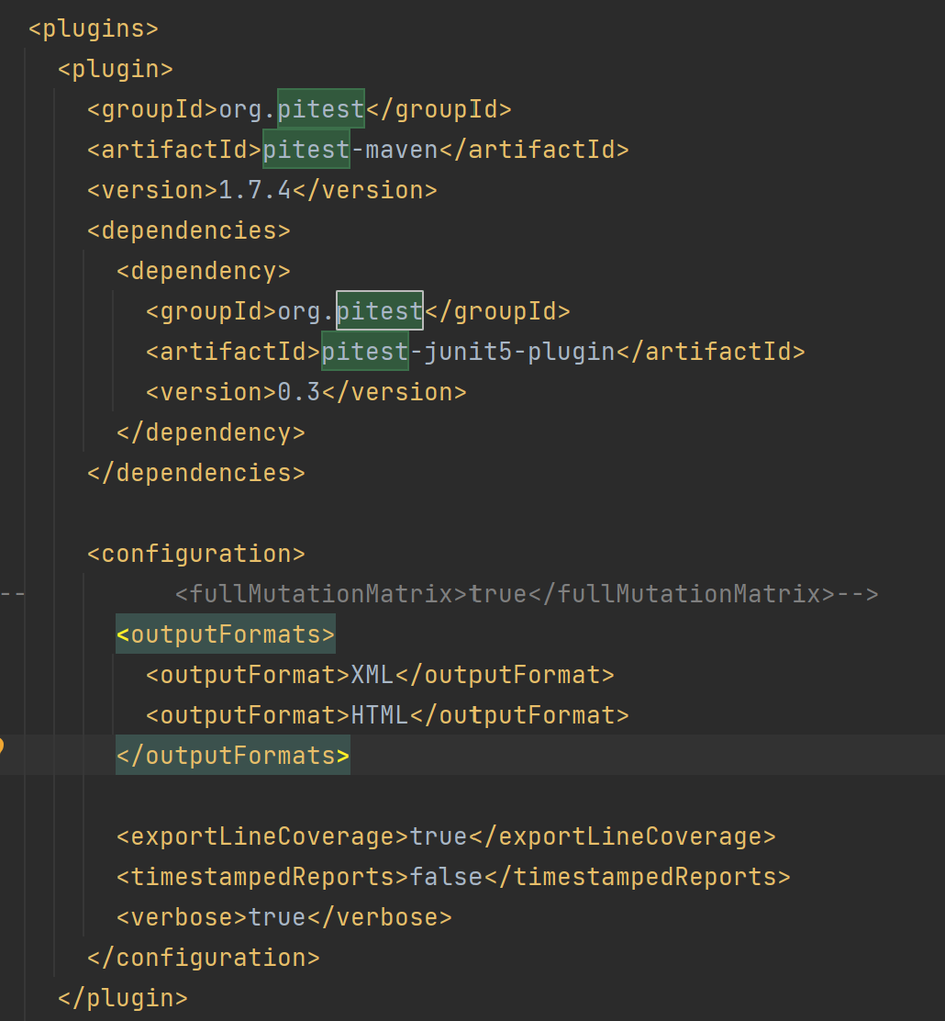Click the version value 0.3
Viewport: 945px width, 1021px height.
click(x=299, y=392)
